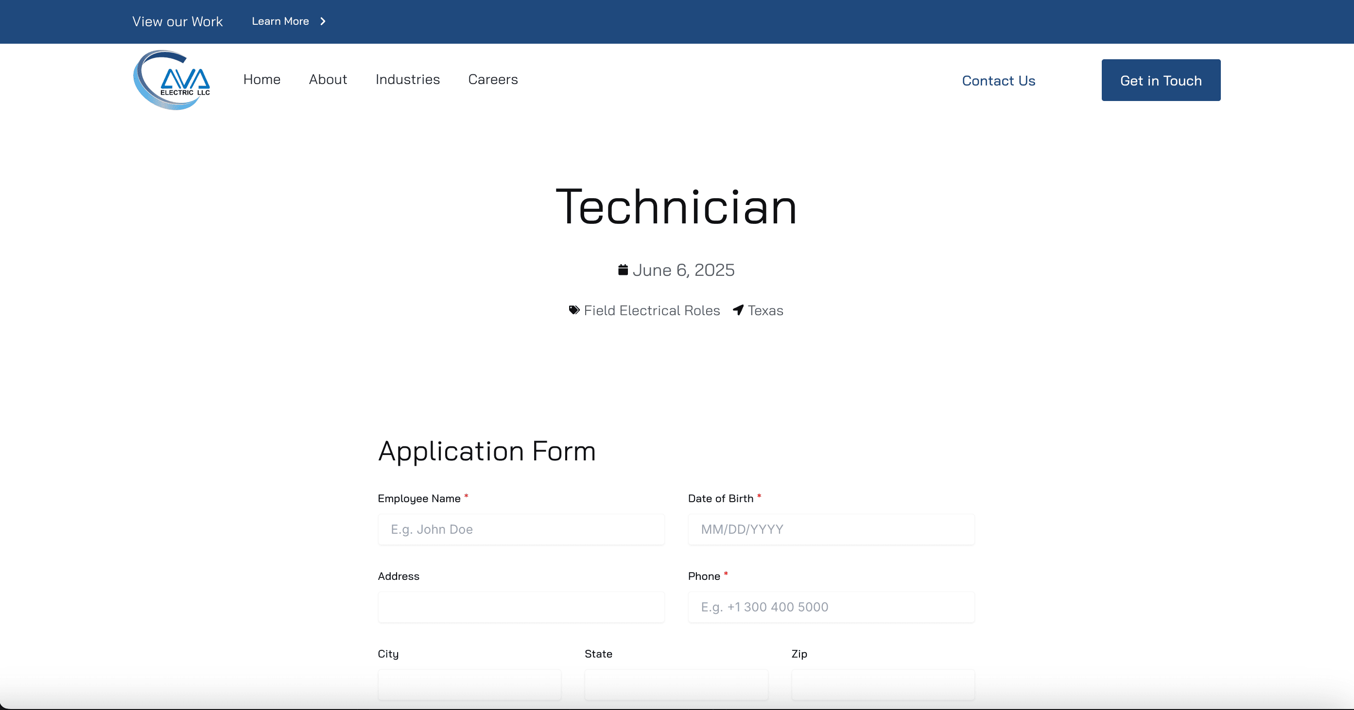Click the chevron arrow next to Learn More
Viewport: 1354px width, 710px height.
coord(322,21)
